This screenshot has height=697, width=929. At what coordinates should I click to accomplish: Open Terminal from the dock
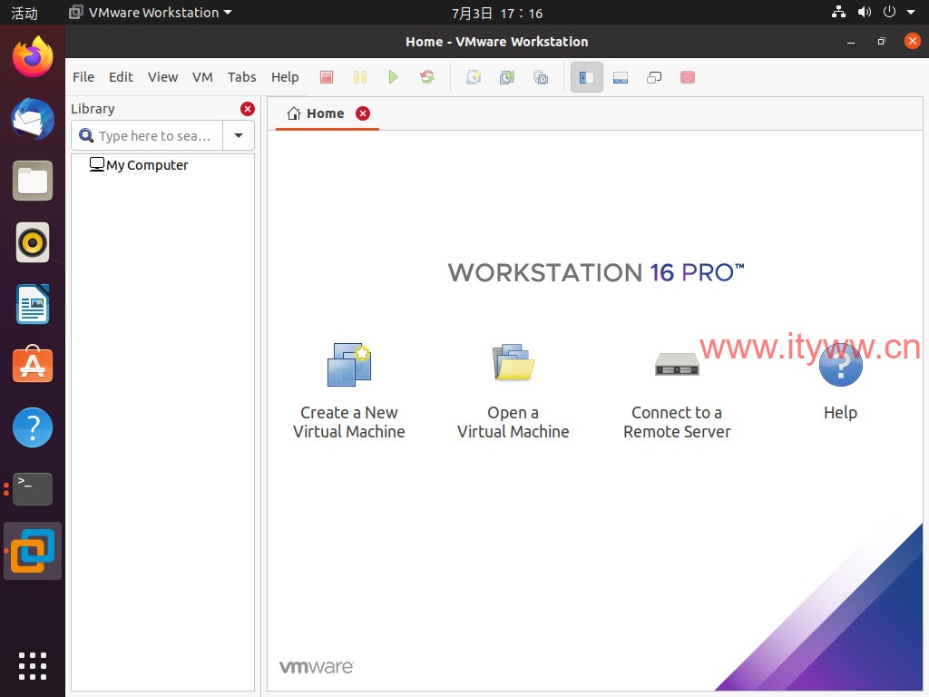[33, 489]
